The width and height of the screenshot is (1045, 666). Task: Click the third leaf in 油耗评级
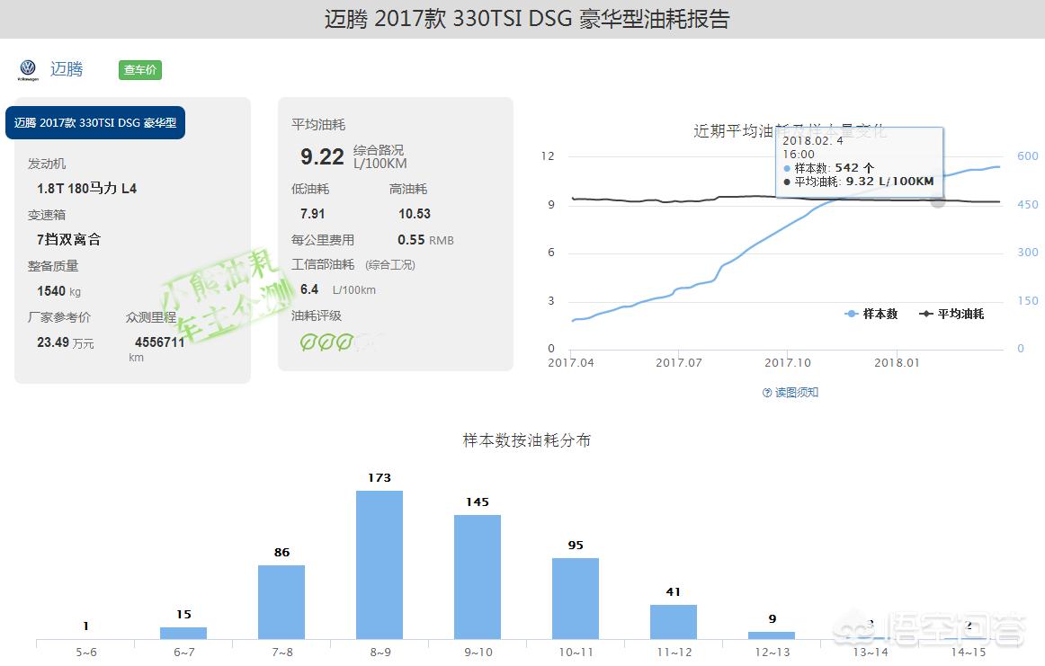tap(345, 342)
